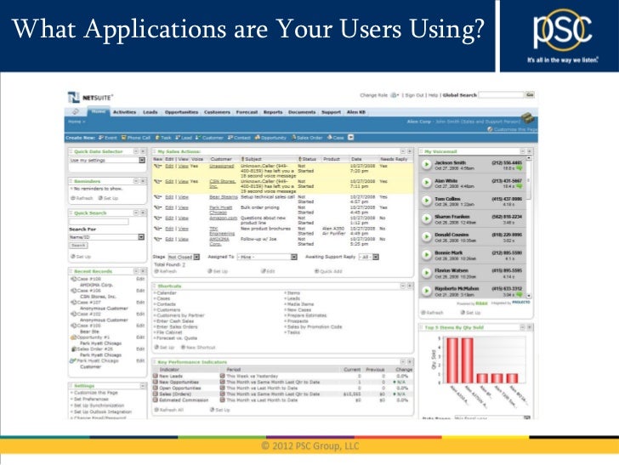
Task: Click New Shortcut in Shortcuts panel
Action: 198,348
